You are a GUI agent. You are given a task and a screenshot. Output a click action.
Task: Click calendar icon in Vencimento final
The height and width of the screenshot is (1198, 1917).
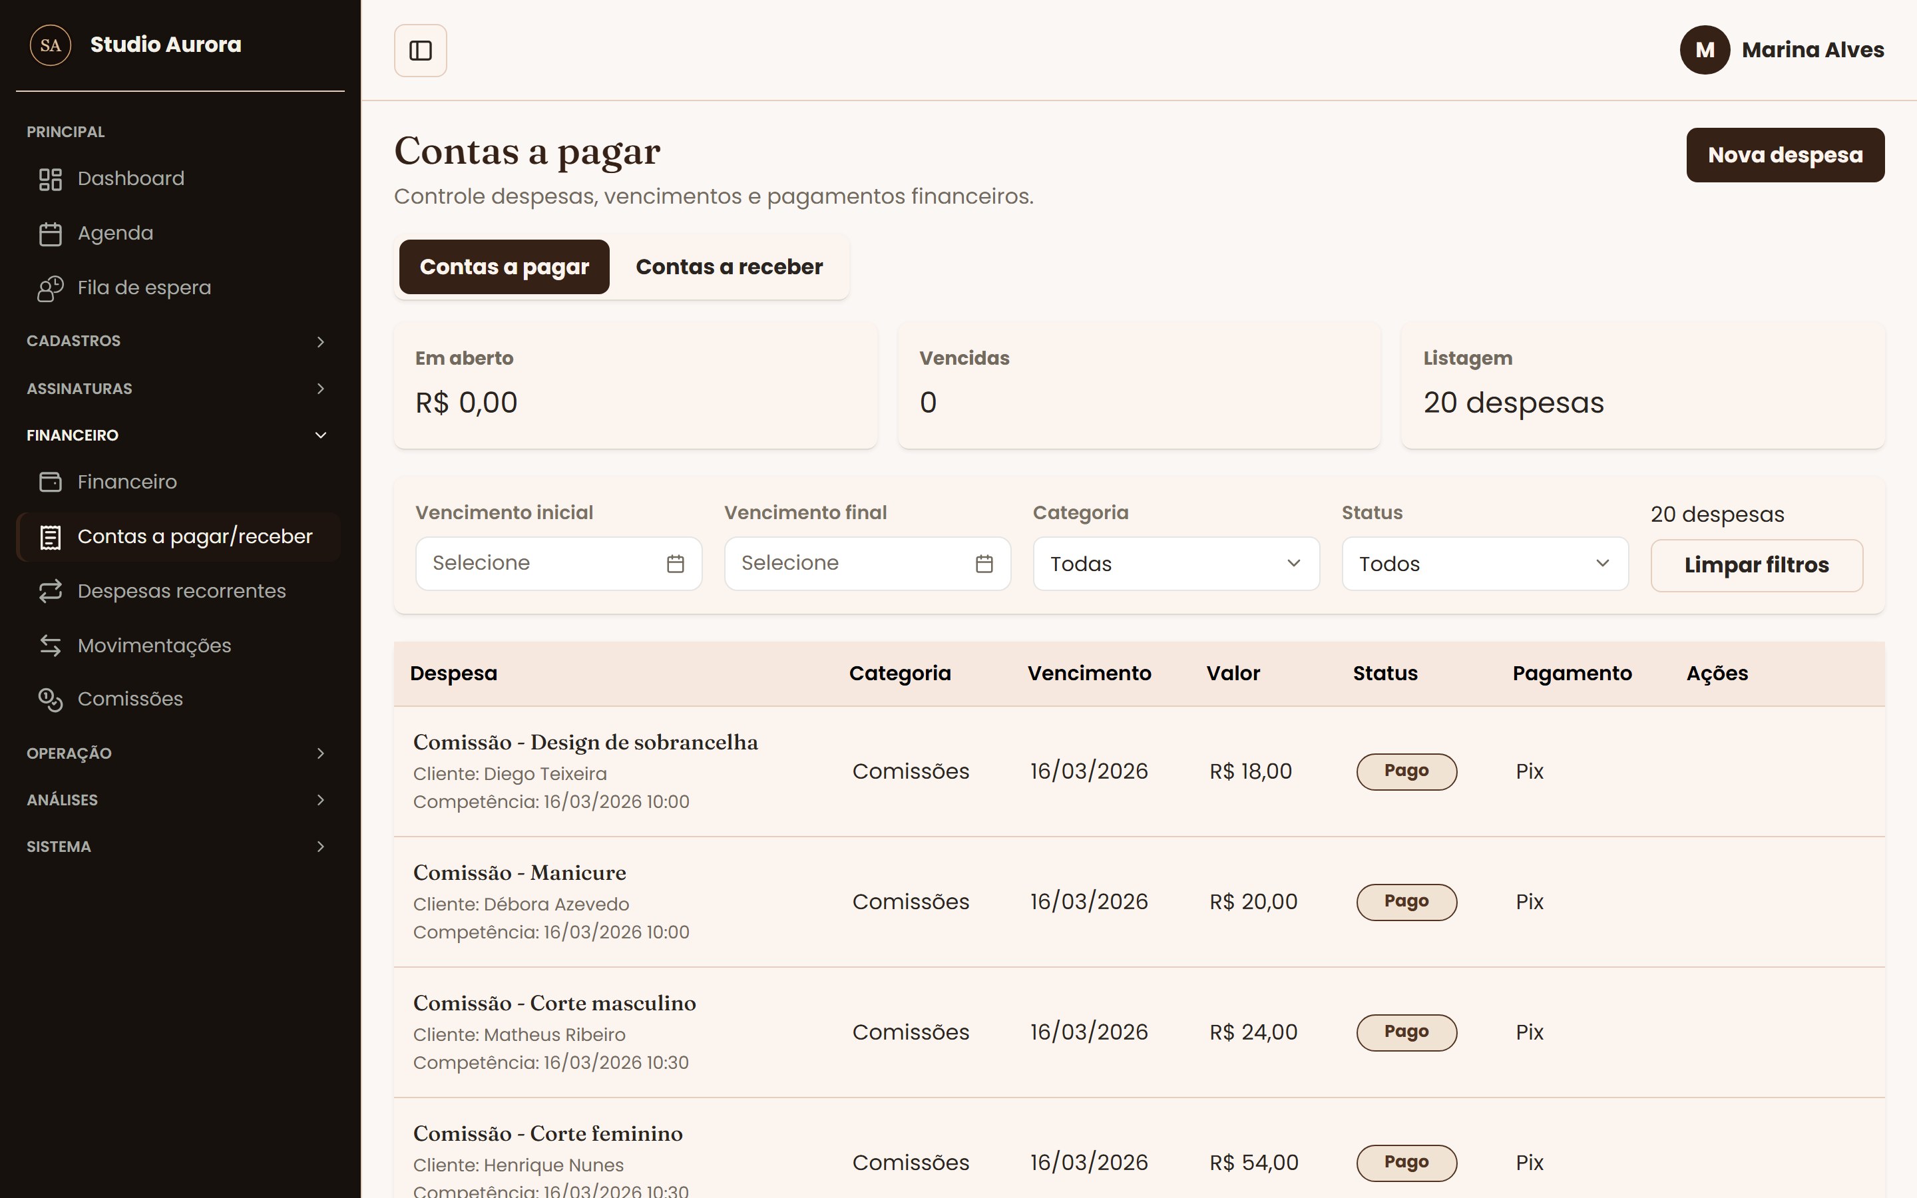984,563
